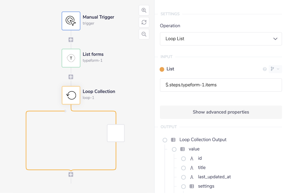Click the help icon next to List input
The height and width of the screenshot is (193, 287).
click(264, 69)
